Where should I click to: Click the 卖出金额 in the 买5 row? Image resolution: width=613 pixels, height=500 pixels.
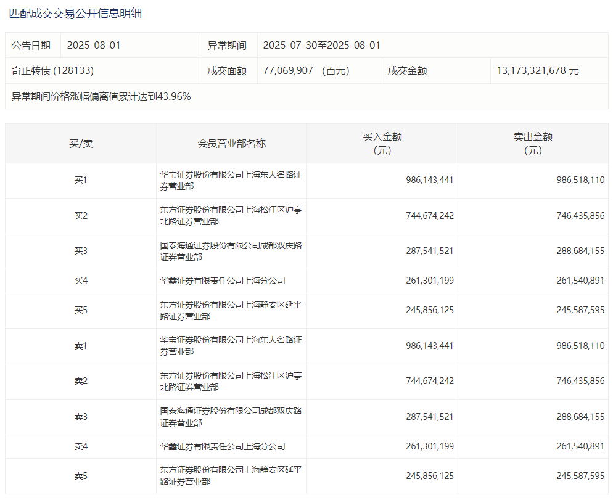[x=580, y=310]
